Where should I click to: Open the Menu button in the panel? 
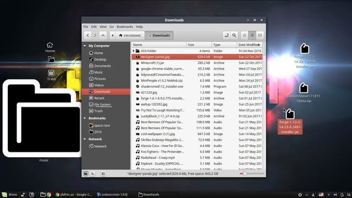(x=10, y=195)
